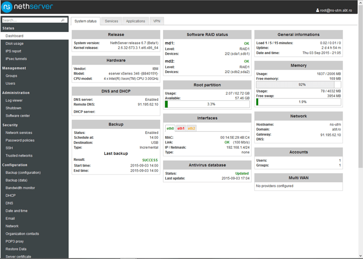Open the Applications tab

(135, 21)
